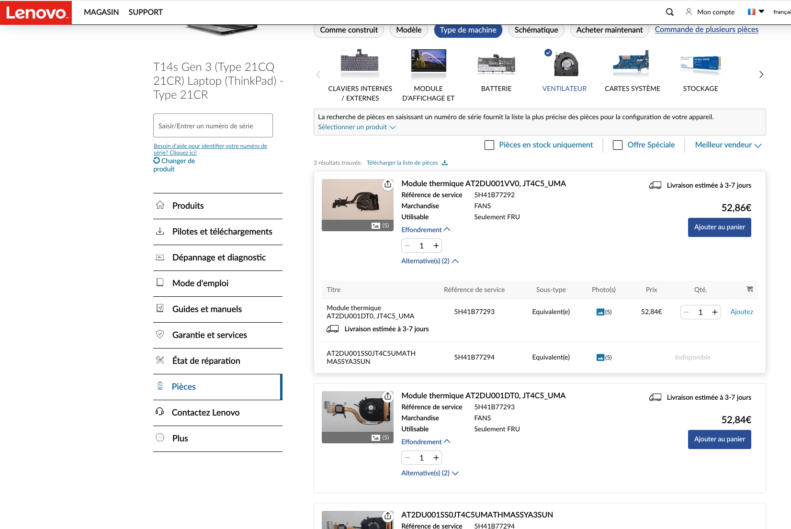791x529 pixels.
Task: Select the Module d'affichage category icon
Action: pos(429,63)
